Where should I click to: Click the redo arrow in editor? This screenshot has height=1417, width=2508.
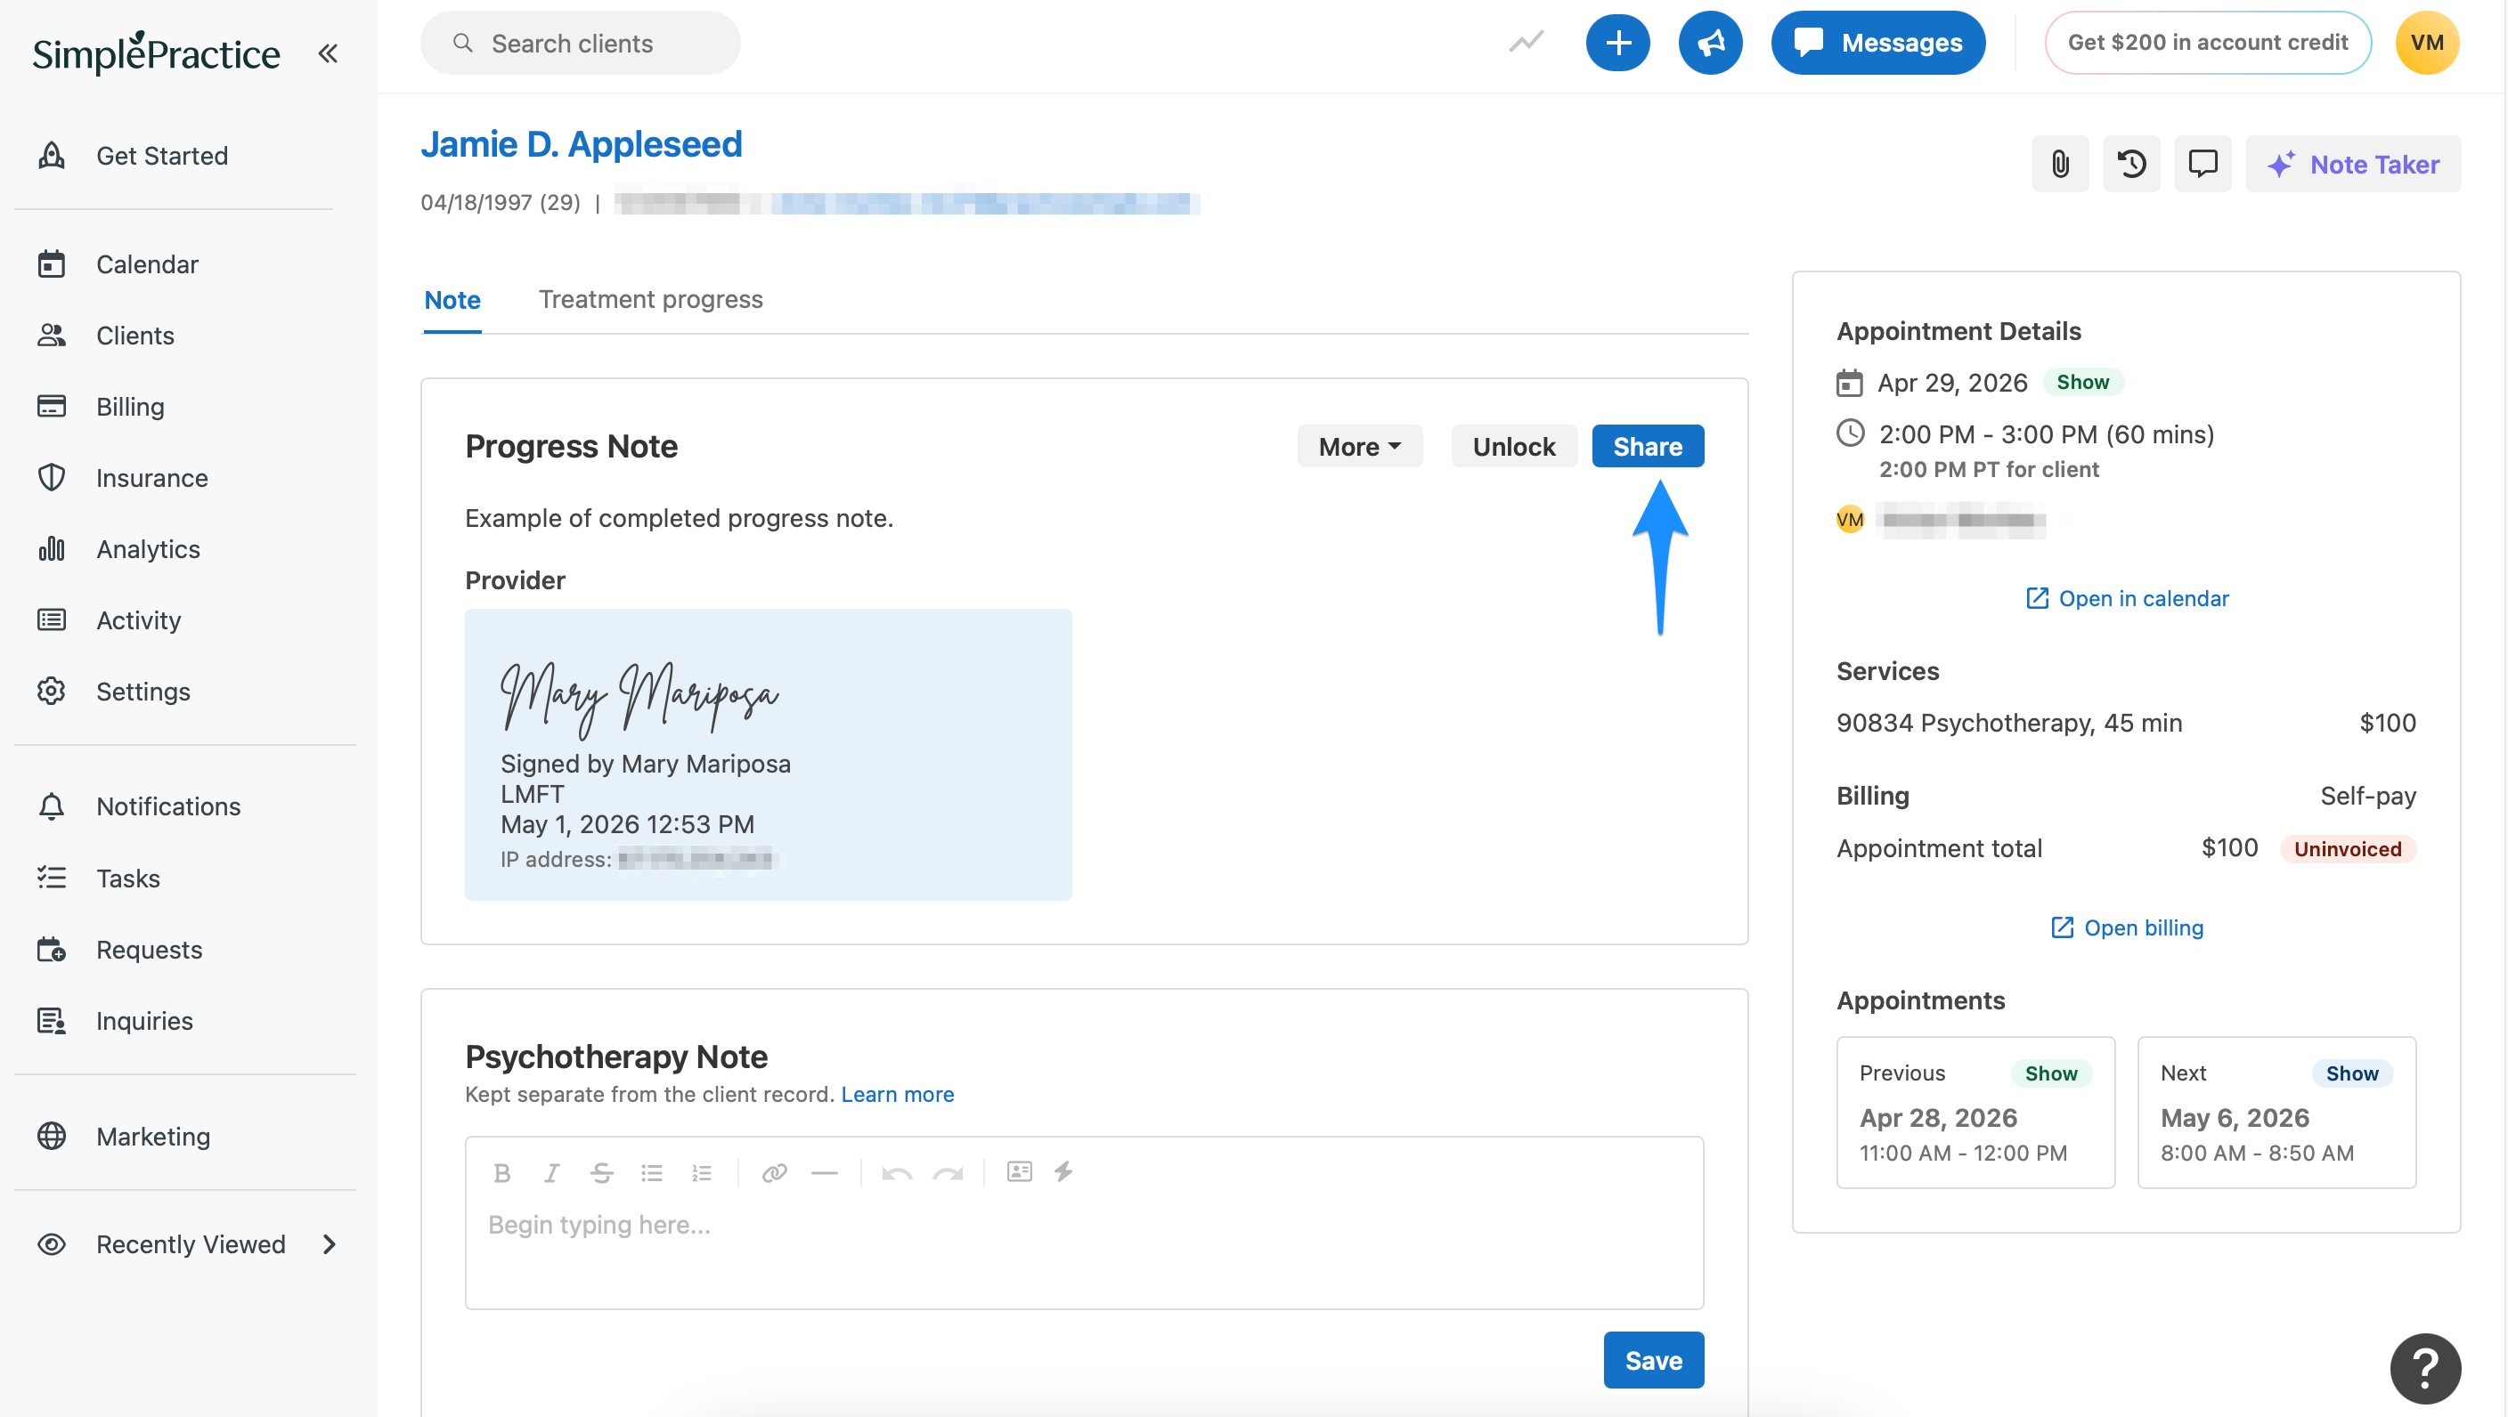948,1173
